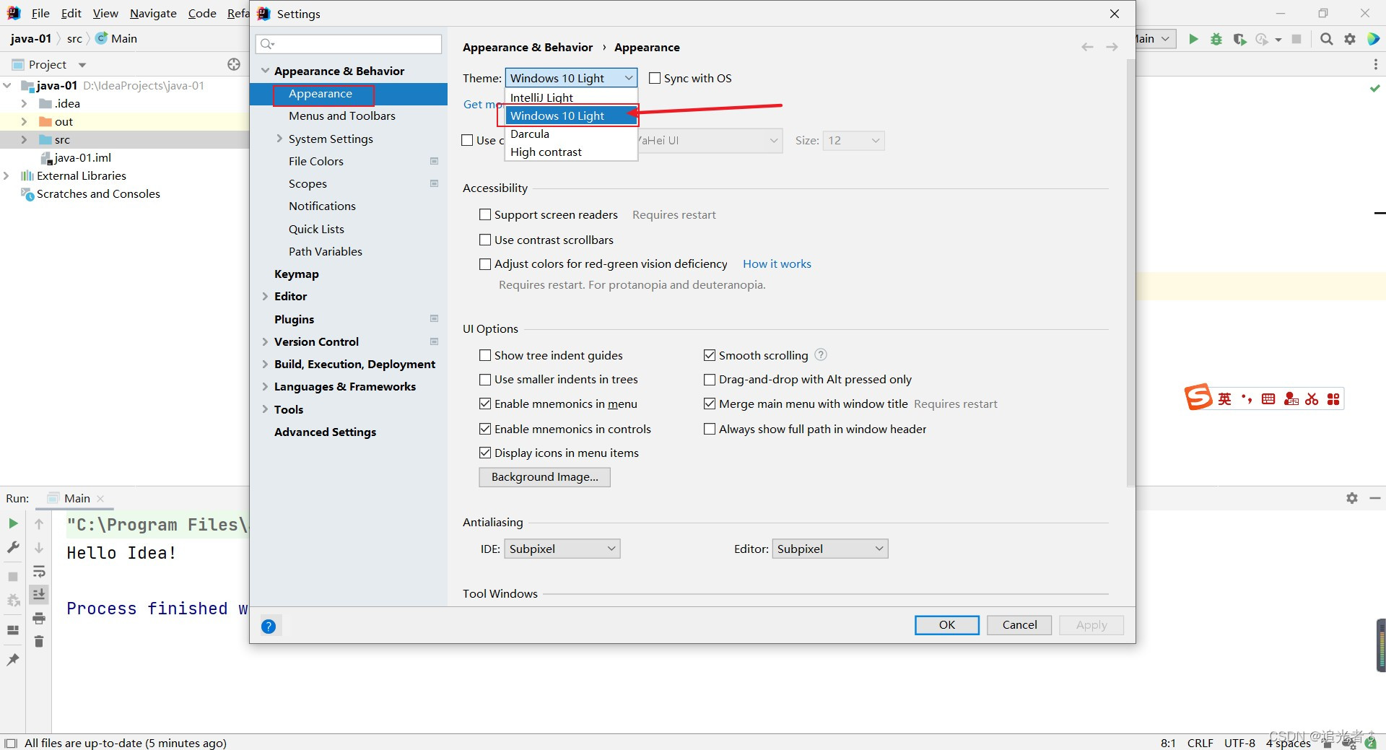The image size is (1386, 750).
Task: Open Editor antialiasing Subpixel dropdown
Action: tap(830, 549)
